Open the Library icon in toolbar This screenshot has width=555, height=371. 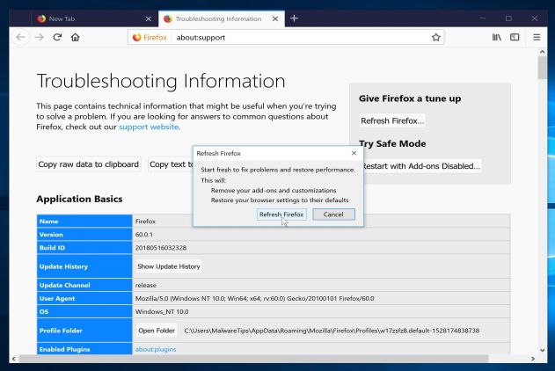[497, 37]
